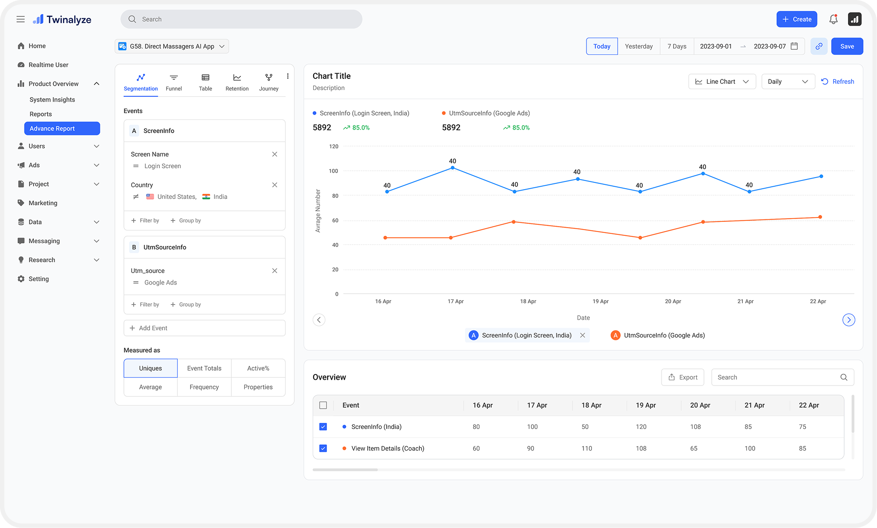
Task: Go to next chart page arrow
Action: coord(849,320)
